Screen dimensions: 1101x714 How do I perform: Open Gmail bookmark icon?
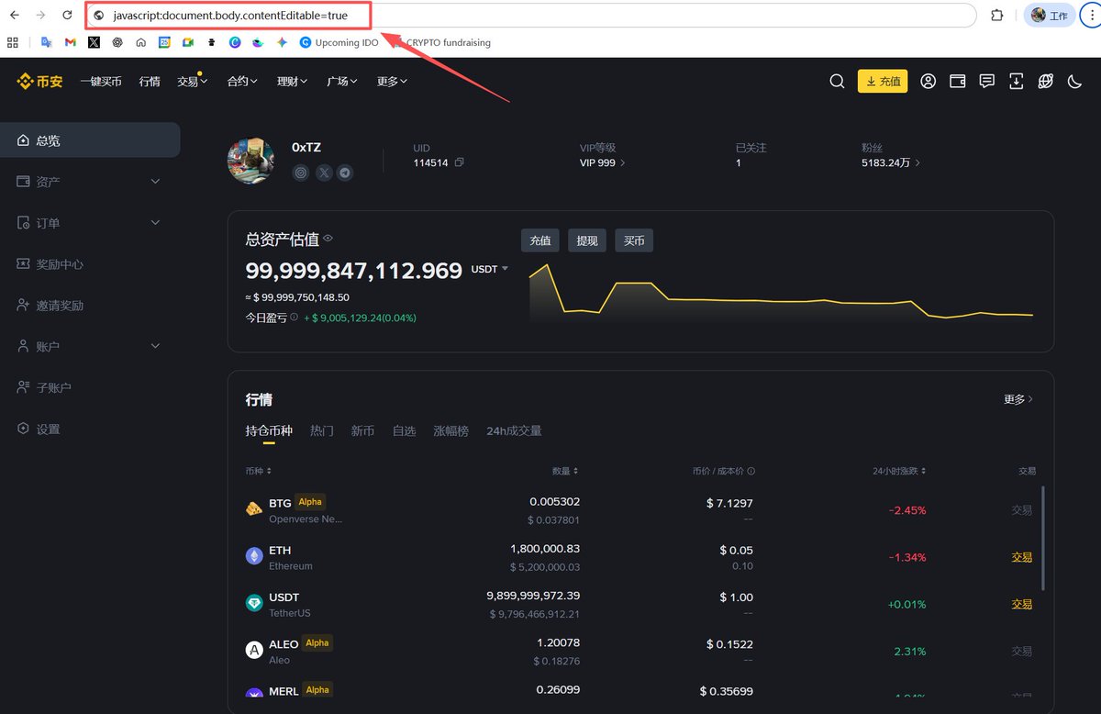[x=71, y=42]
